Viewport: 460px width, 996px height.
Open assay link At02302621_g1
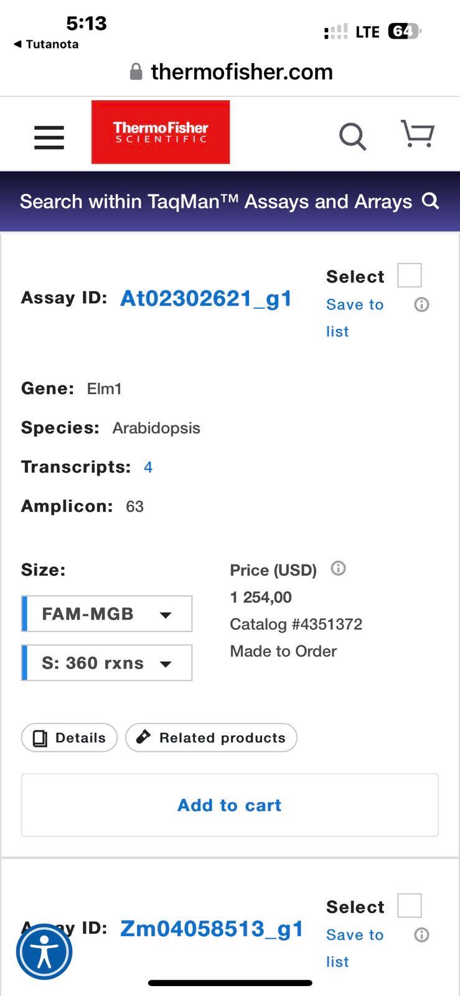click(206, 298)
